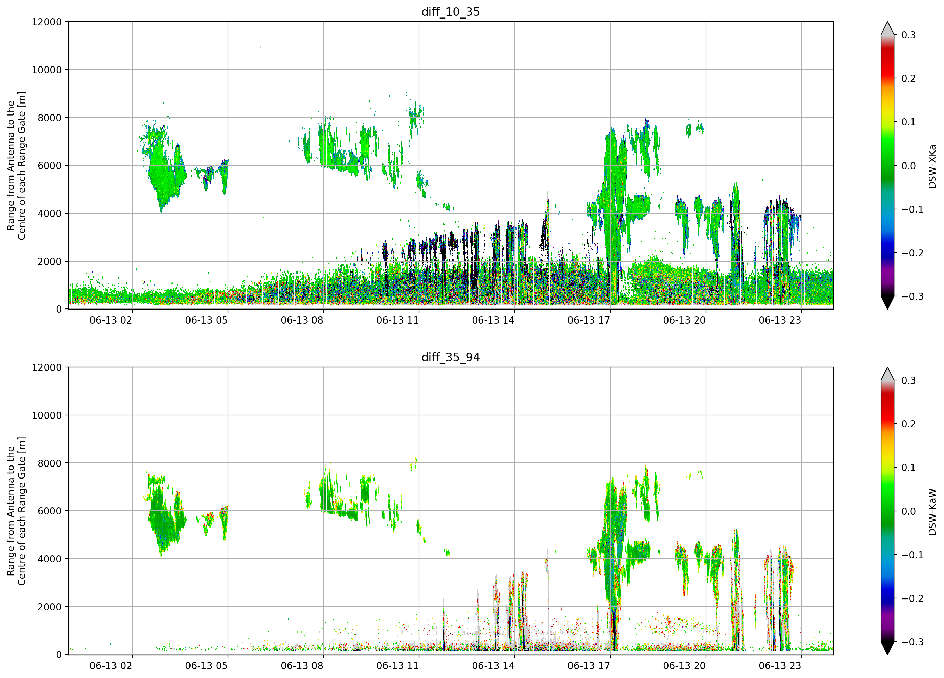Viewport: 944px width, 678px height.
Task: Click the DSW-KaW colorbar label
Action: pyautogui.click(x=932, y=512)
